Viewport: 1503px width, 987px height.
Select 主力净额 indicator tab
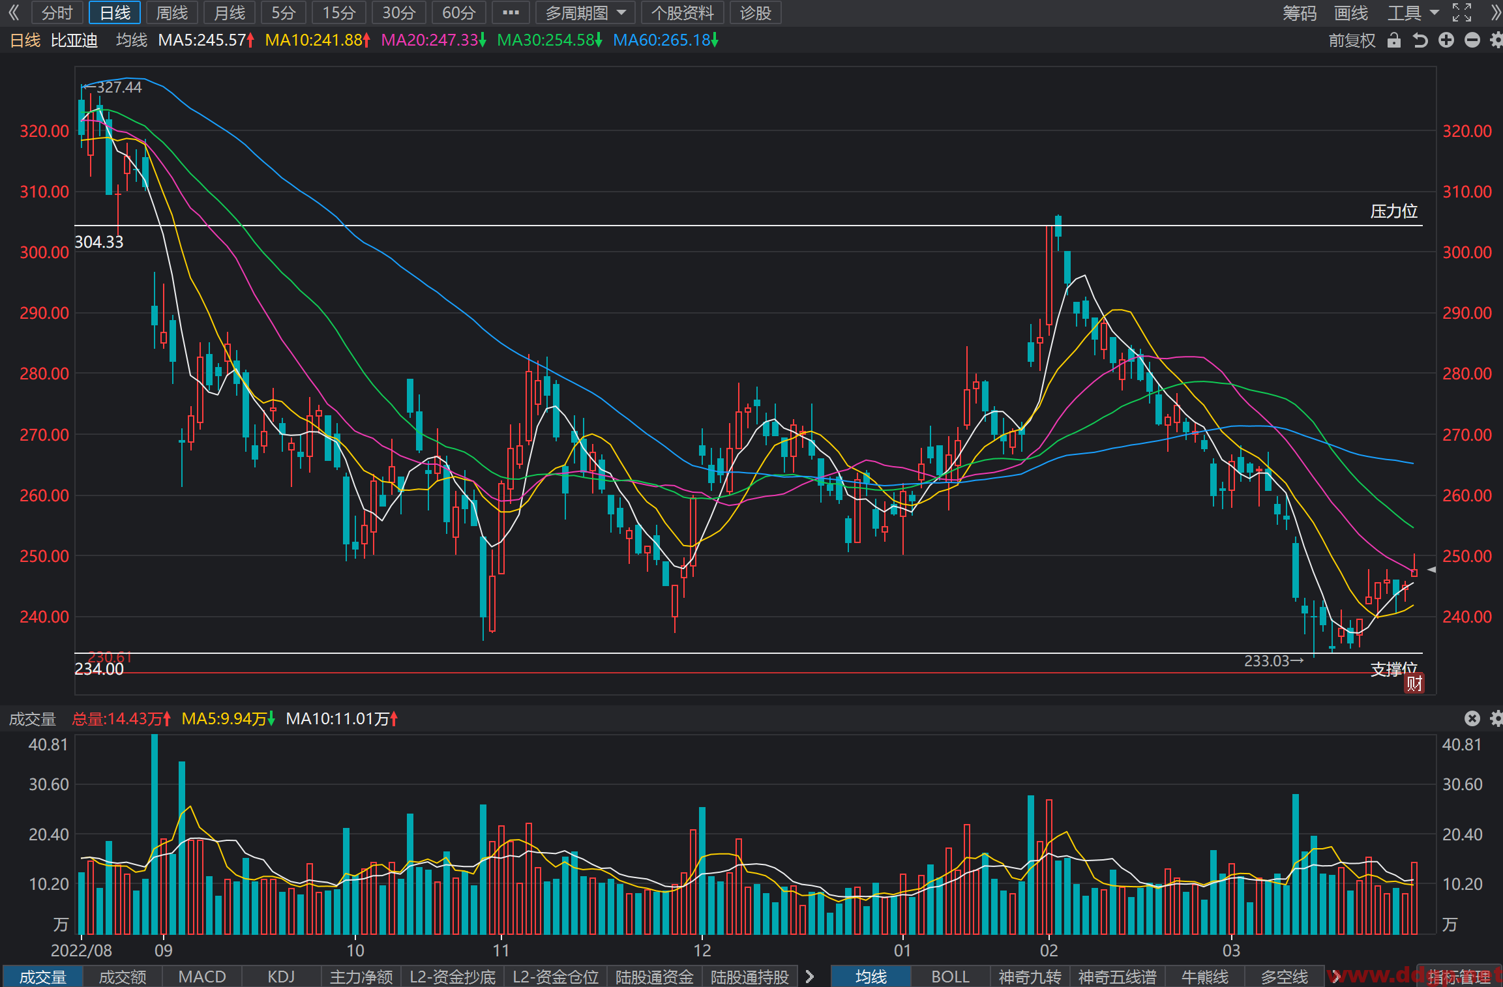pyautogui.click(x=361, y=977)
